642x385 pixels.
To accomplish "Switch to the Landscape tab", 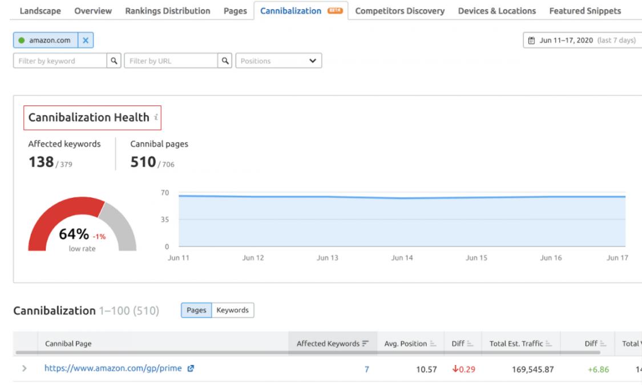I will tap(40, 11).
